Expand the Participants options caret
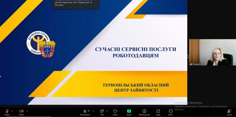Screen dimensions: 236x117 pos(93,111)
